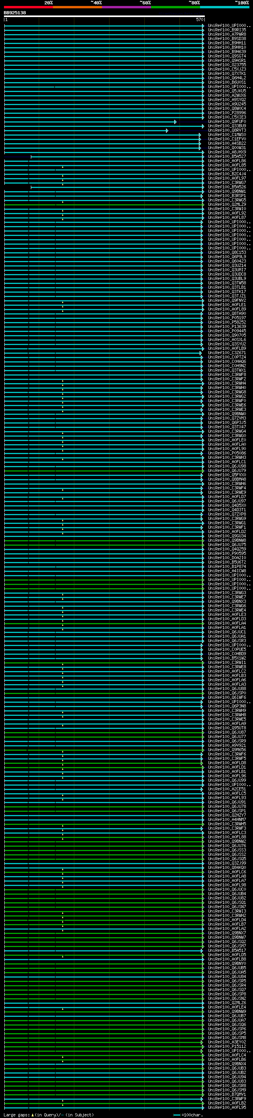This screenshot has width=253, height=1118.
Task: Select hit UniRef100_P58252
Action: pos(227,322)
